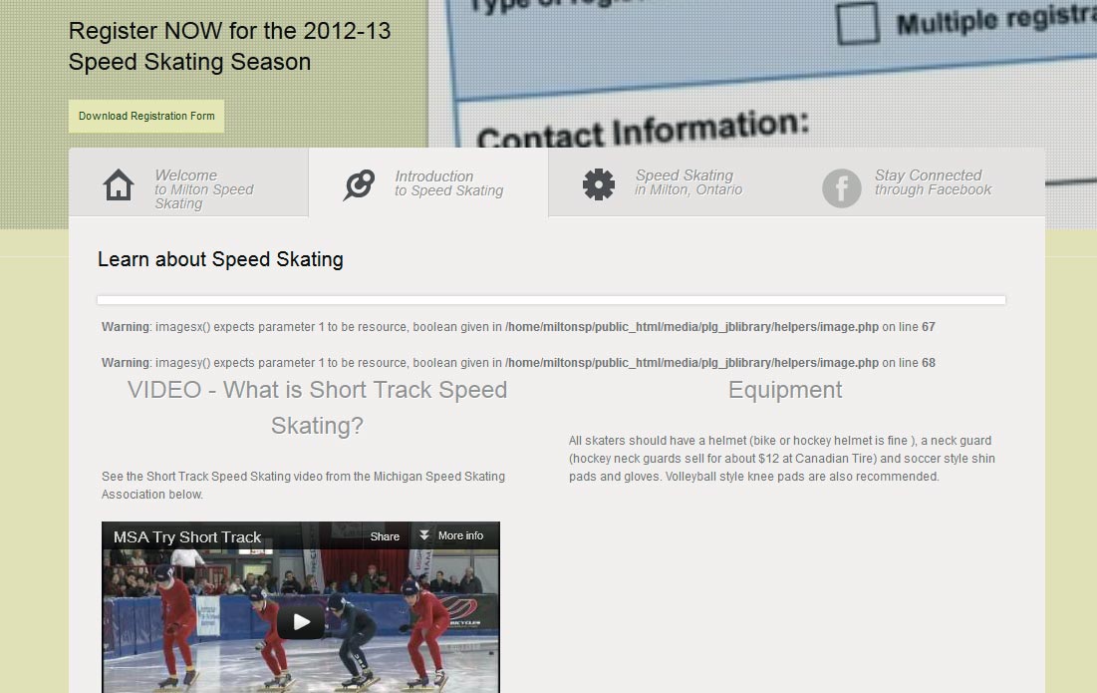Click the Download Registration Form button
Image resolution: width=1097 pixels, height=693 pixels.
click(146, 117)
